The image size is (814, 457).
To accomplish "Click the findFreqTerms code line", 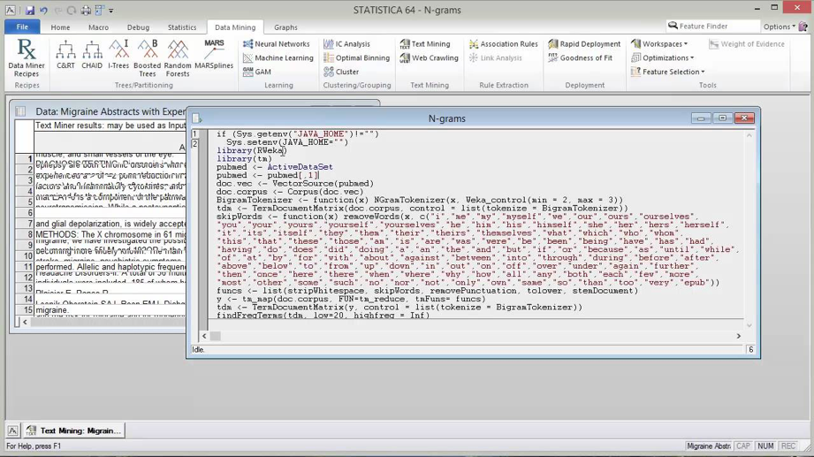I will (323, 316).
